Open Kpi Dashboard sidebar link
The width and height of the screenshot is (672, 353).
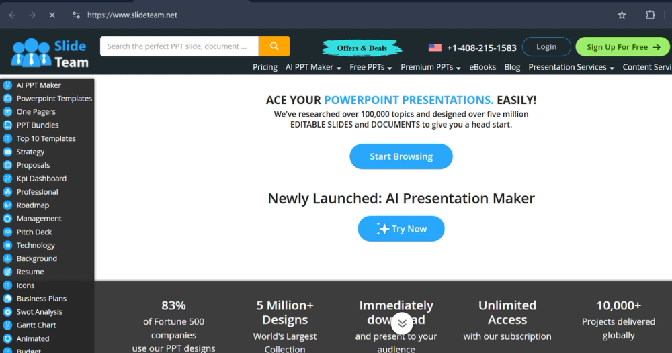(x=42, y=179)
